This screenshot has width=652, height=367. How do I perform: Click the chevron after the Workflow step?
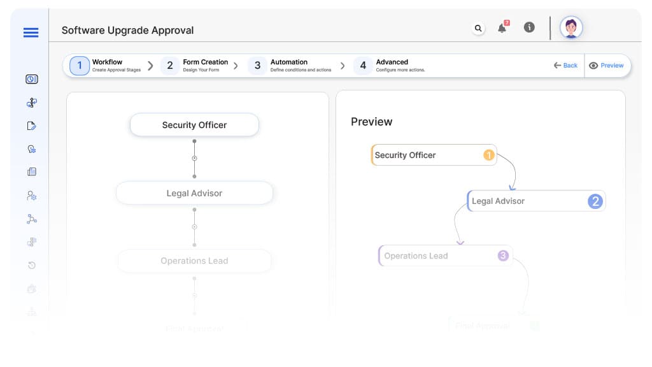coord(151,66)
